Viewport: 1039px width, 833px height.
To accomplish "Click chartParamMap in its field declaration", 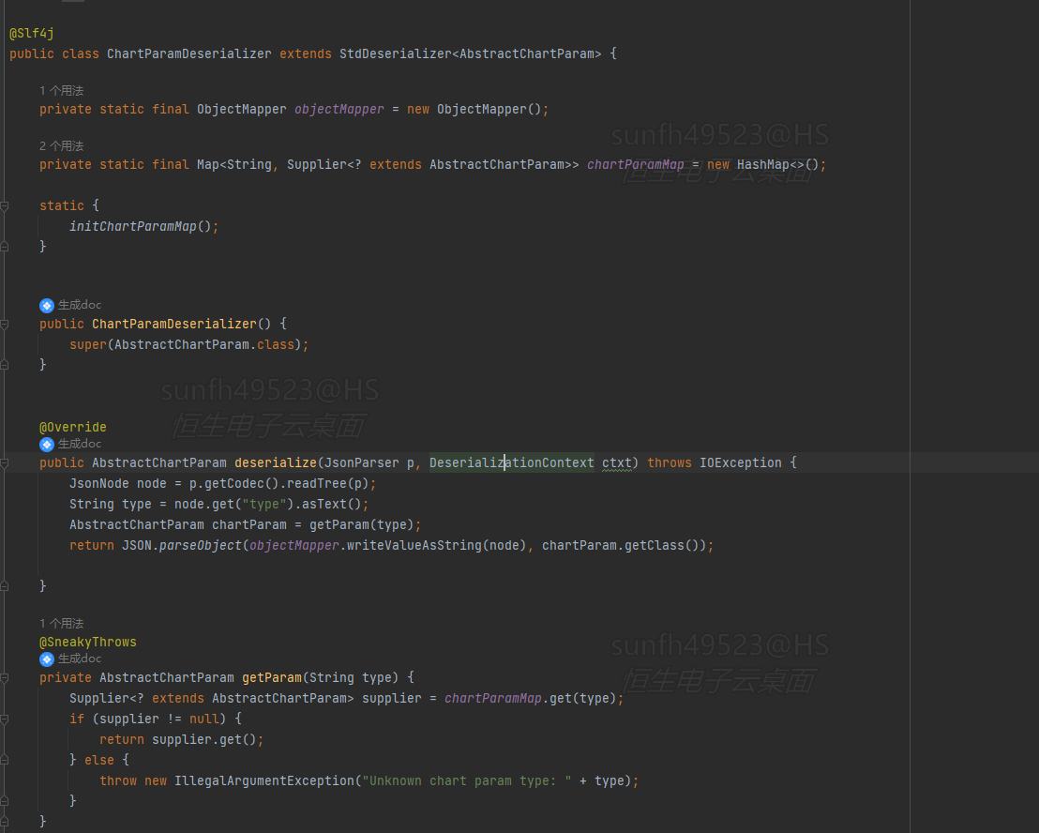I will [x=636, y=164].
